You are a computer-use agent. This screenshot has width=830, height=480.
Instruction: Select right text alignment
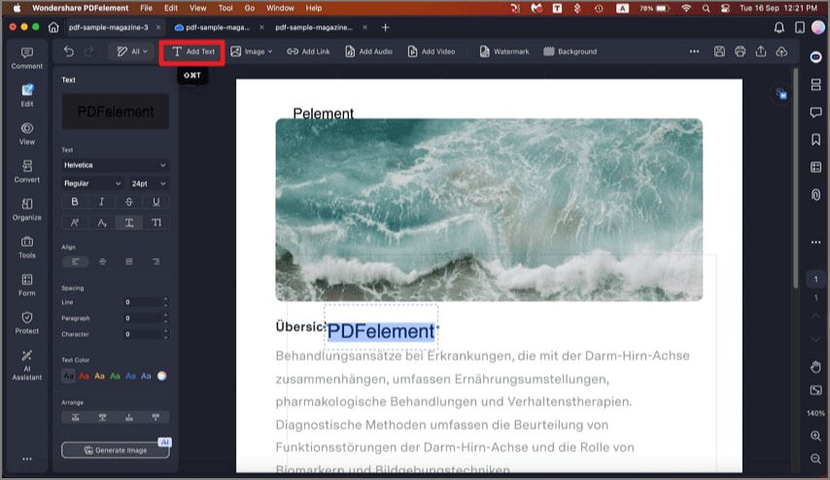156,261
